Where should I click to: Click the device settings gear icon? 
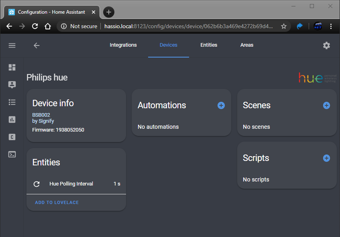coord(326,45)
